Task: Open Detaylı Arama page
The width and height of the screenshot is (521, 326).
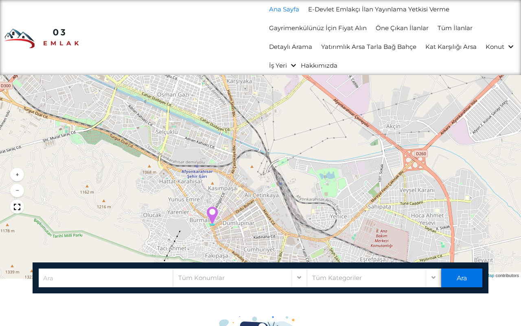Action: coord(291,47)
